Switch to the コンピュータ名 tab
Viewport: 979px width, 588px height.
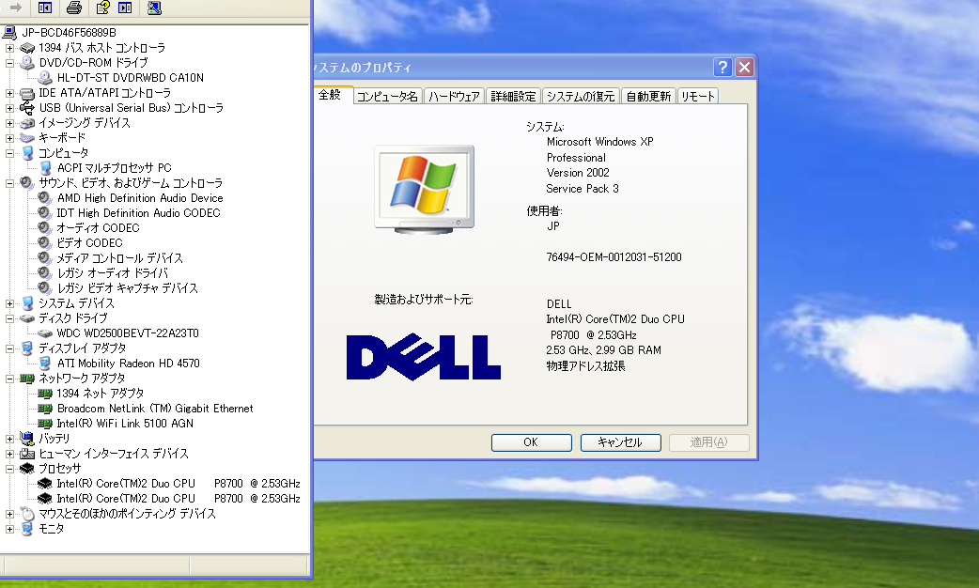[x=387, y=96]
